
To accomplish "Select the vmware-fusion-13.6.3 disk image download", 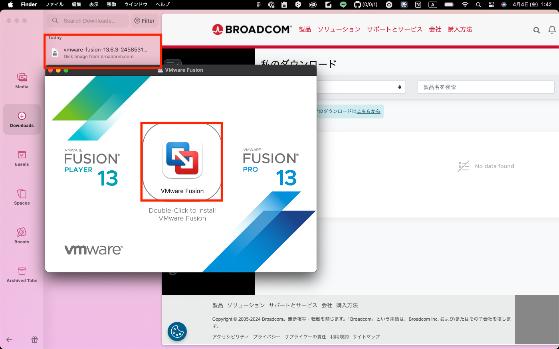I will coord(103,53).
